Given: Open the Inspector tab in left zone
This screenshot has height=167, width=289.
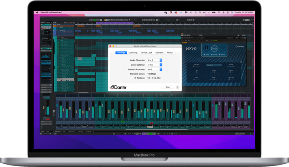Looking at the screenshot, I should (43, 22).
